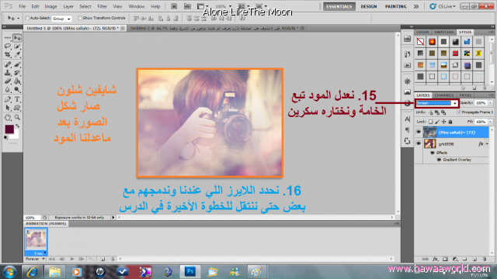Viewport: 497px width, 279px height.
Task: Select the Horizontal Type tool
Action: [17, 100]
